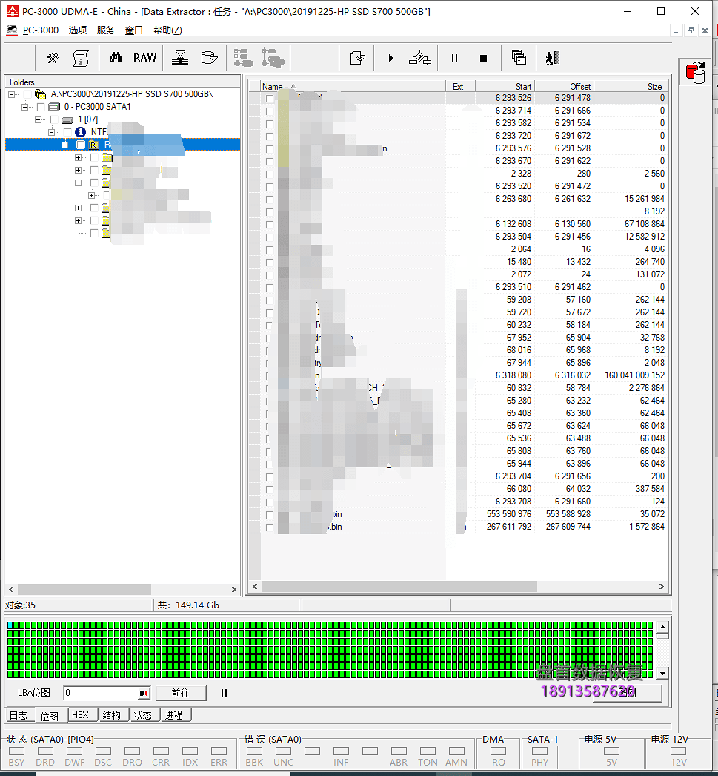Click into the LBA位图 input field
Screen dimensions: 718x776
point(102,694)
